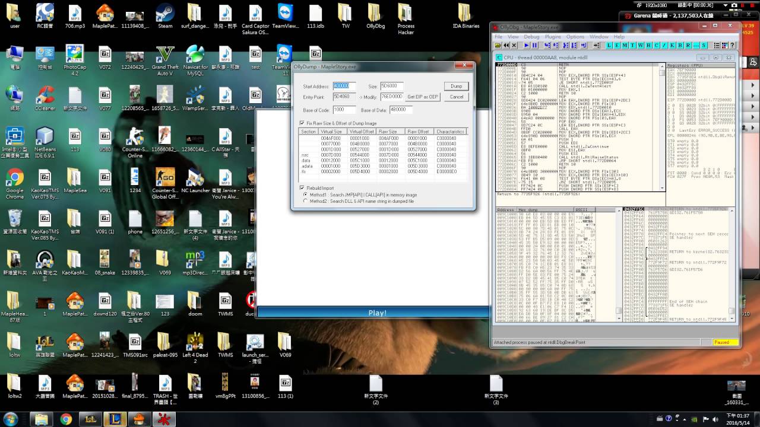The width and height of the screenshot is (760, 427).
Task: Open the Help menu in OllyDbg
Action: [x=619, y=37]
